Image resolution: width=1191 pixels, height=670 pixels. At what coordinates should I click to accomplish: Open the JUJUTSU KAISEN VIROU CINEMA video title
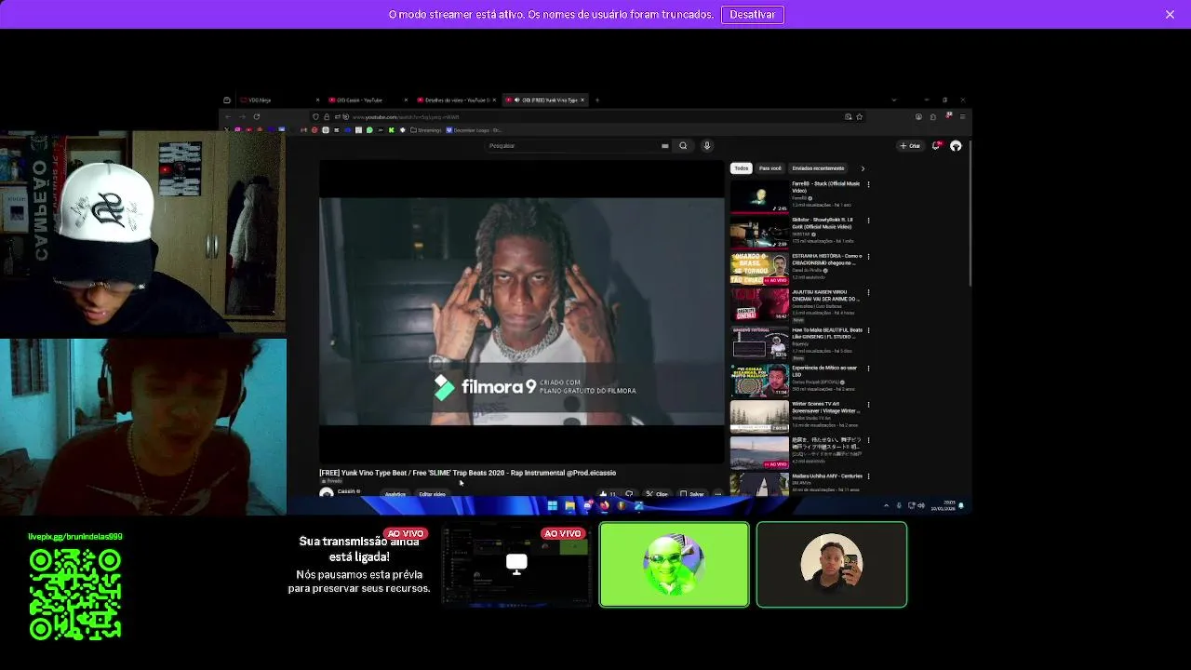tap(825, 296)
